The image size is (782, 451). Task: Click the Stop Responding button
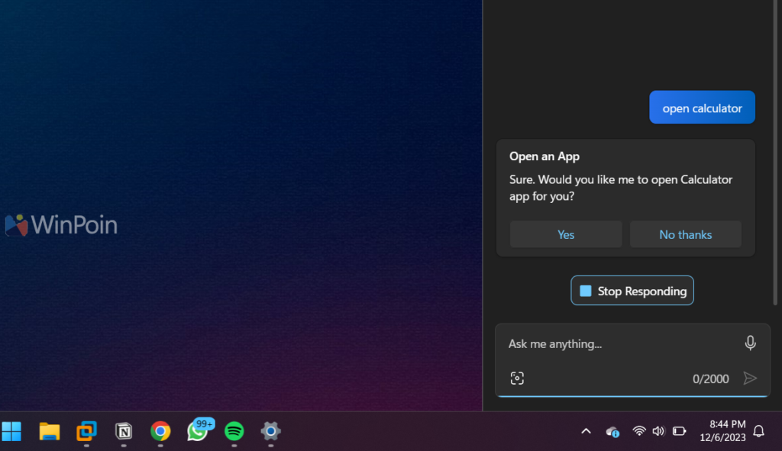point(632,291)
